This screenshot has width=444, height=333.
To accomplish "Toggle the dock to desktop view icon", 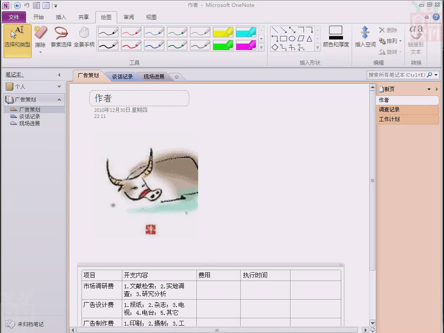I will tap(36, 5).
